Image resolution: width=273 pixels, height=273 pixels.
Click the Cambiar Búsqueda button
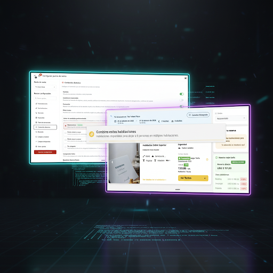198,115
